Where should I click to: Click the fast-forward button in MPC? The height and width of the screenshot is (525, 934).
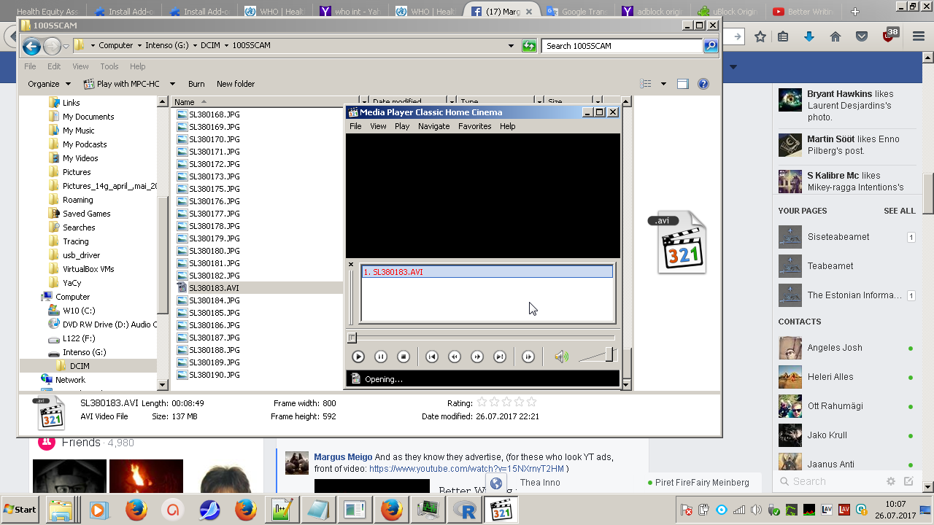pos(477,357)
